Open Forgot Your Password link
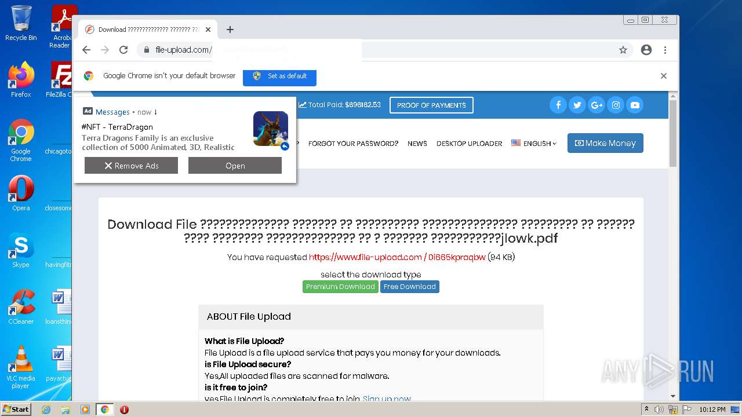The height and width of the screenshot is (417, 742). tap(353, 144)
